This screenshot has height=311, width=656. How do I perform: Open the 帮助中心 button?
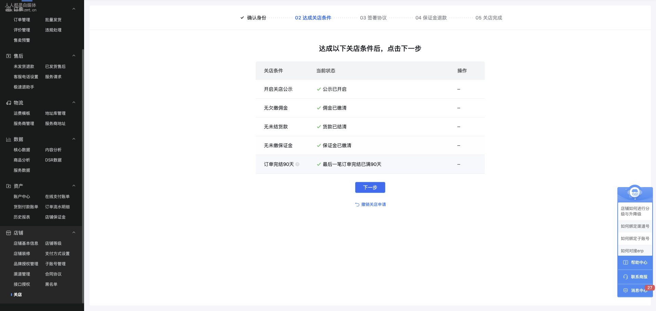pos(635,263)
